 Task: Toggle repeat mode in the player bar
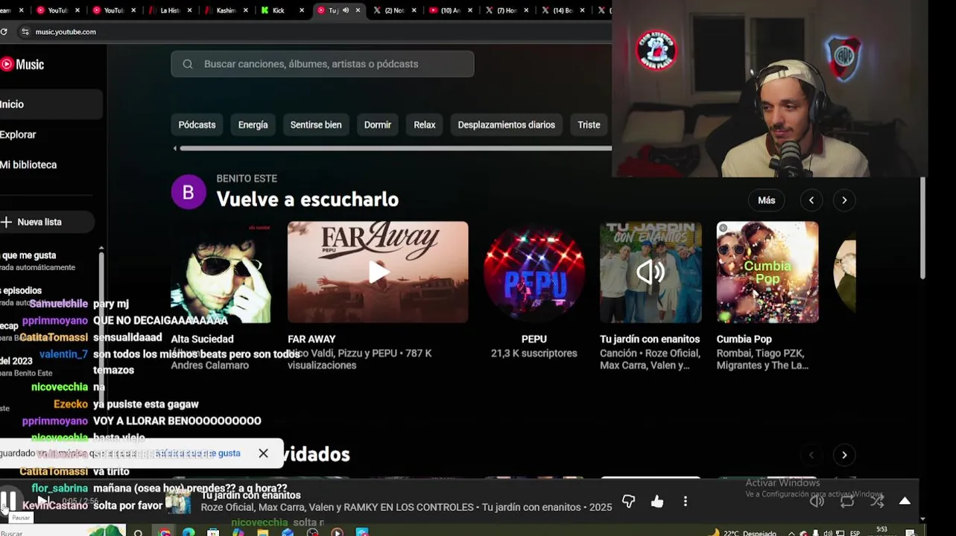click(x=847, y=501)
